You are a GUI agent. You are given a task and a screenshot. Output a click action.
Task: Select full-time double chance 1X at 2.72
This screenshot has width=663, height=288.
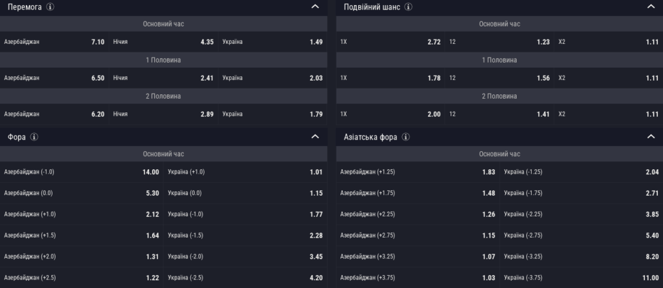390,41
